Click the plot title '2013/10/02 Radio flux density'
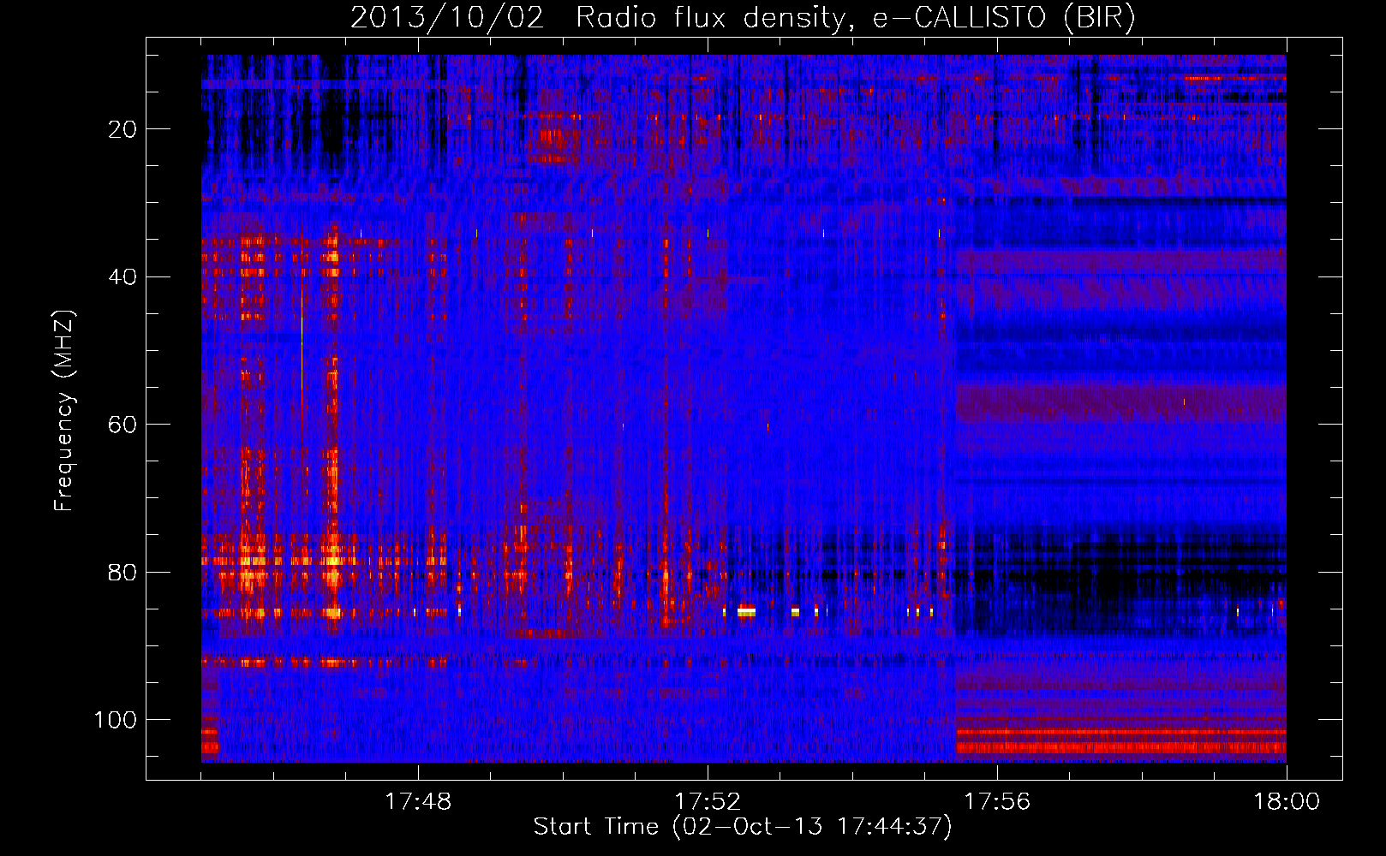The image size is (1386, 856). (x=743, y=18)
